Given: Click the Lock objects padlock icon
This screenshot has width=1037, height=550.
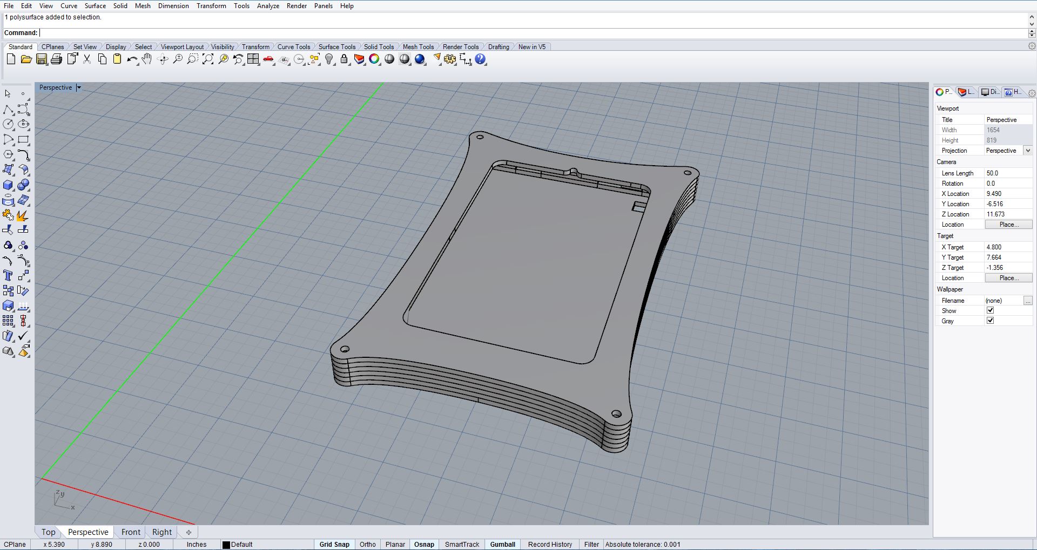Looking at the screenshot, I should (344, 59).
